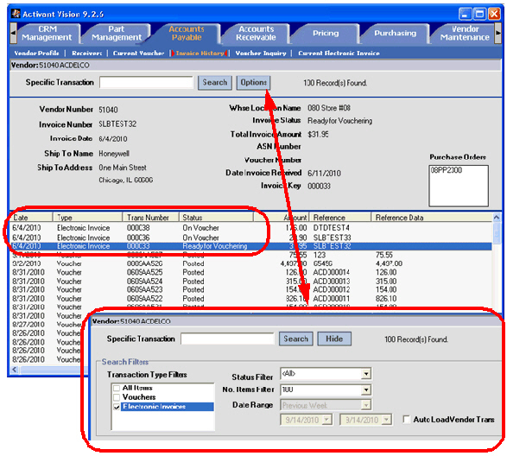Click the lower Specific Transaction input field
The image size is (507, 456).
[227, 339]
